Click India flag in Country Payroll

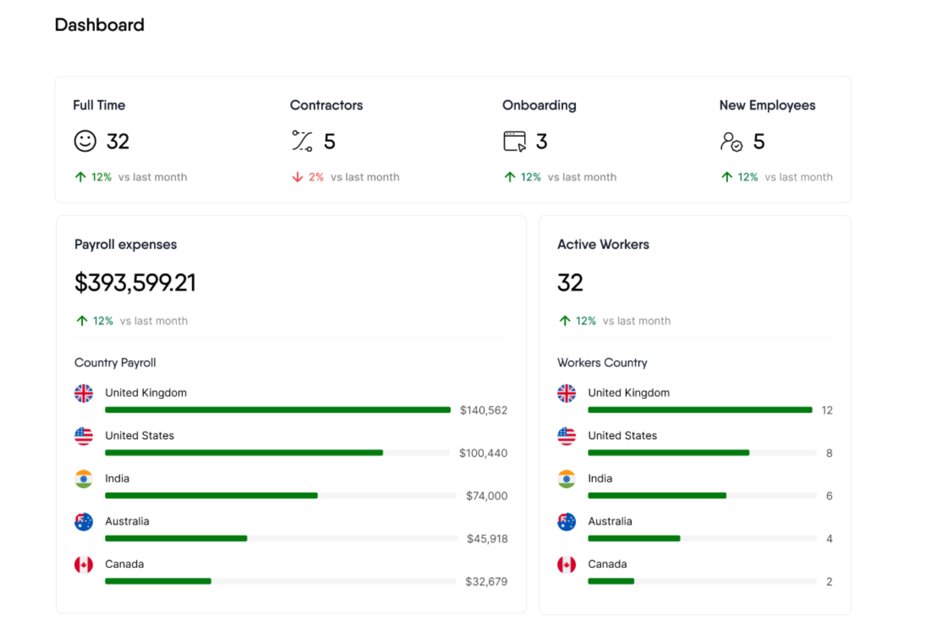(83, 479)
